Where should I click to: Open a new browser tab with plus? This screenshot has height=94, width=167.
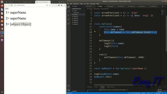52,2
